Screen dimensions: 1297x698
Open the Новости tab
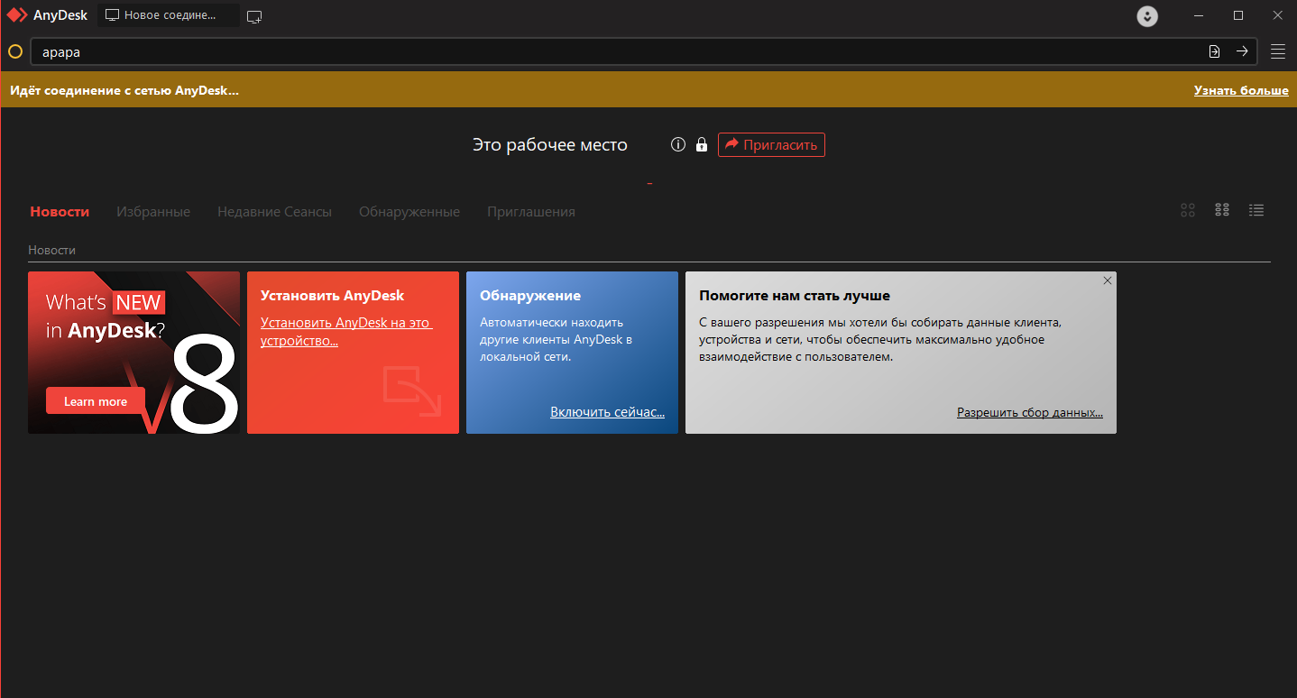point(60,212)
